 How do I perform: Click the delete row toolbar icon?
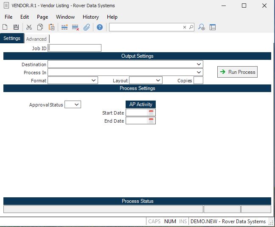pos(76,27)
